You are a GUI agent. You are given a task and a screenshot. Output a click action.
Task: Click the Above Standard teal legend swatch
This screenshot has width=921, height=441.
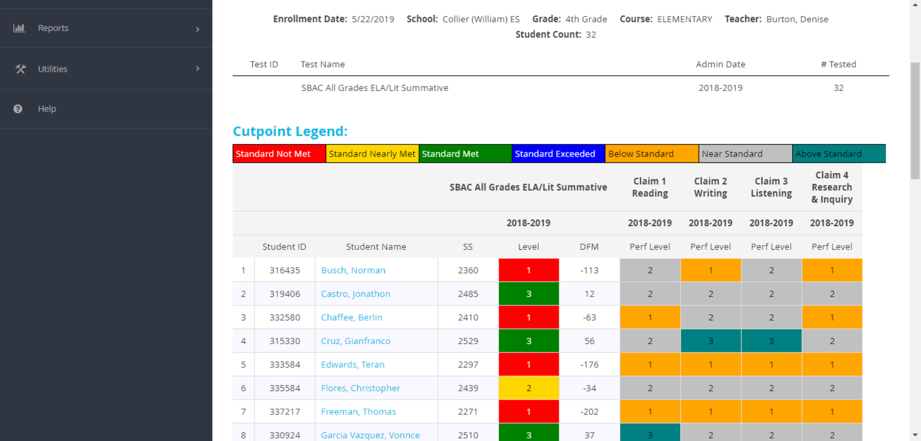(839, 154)
